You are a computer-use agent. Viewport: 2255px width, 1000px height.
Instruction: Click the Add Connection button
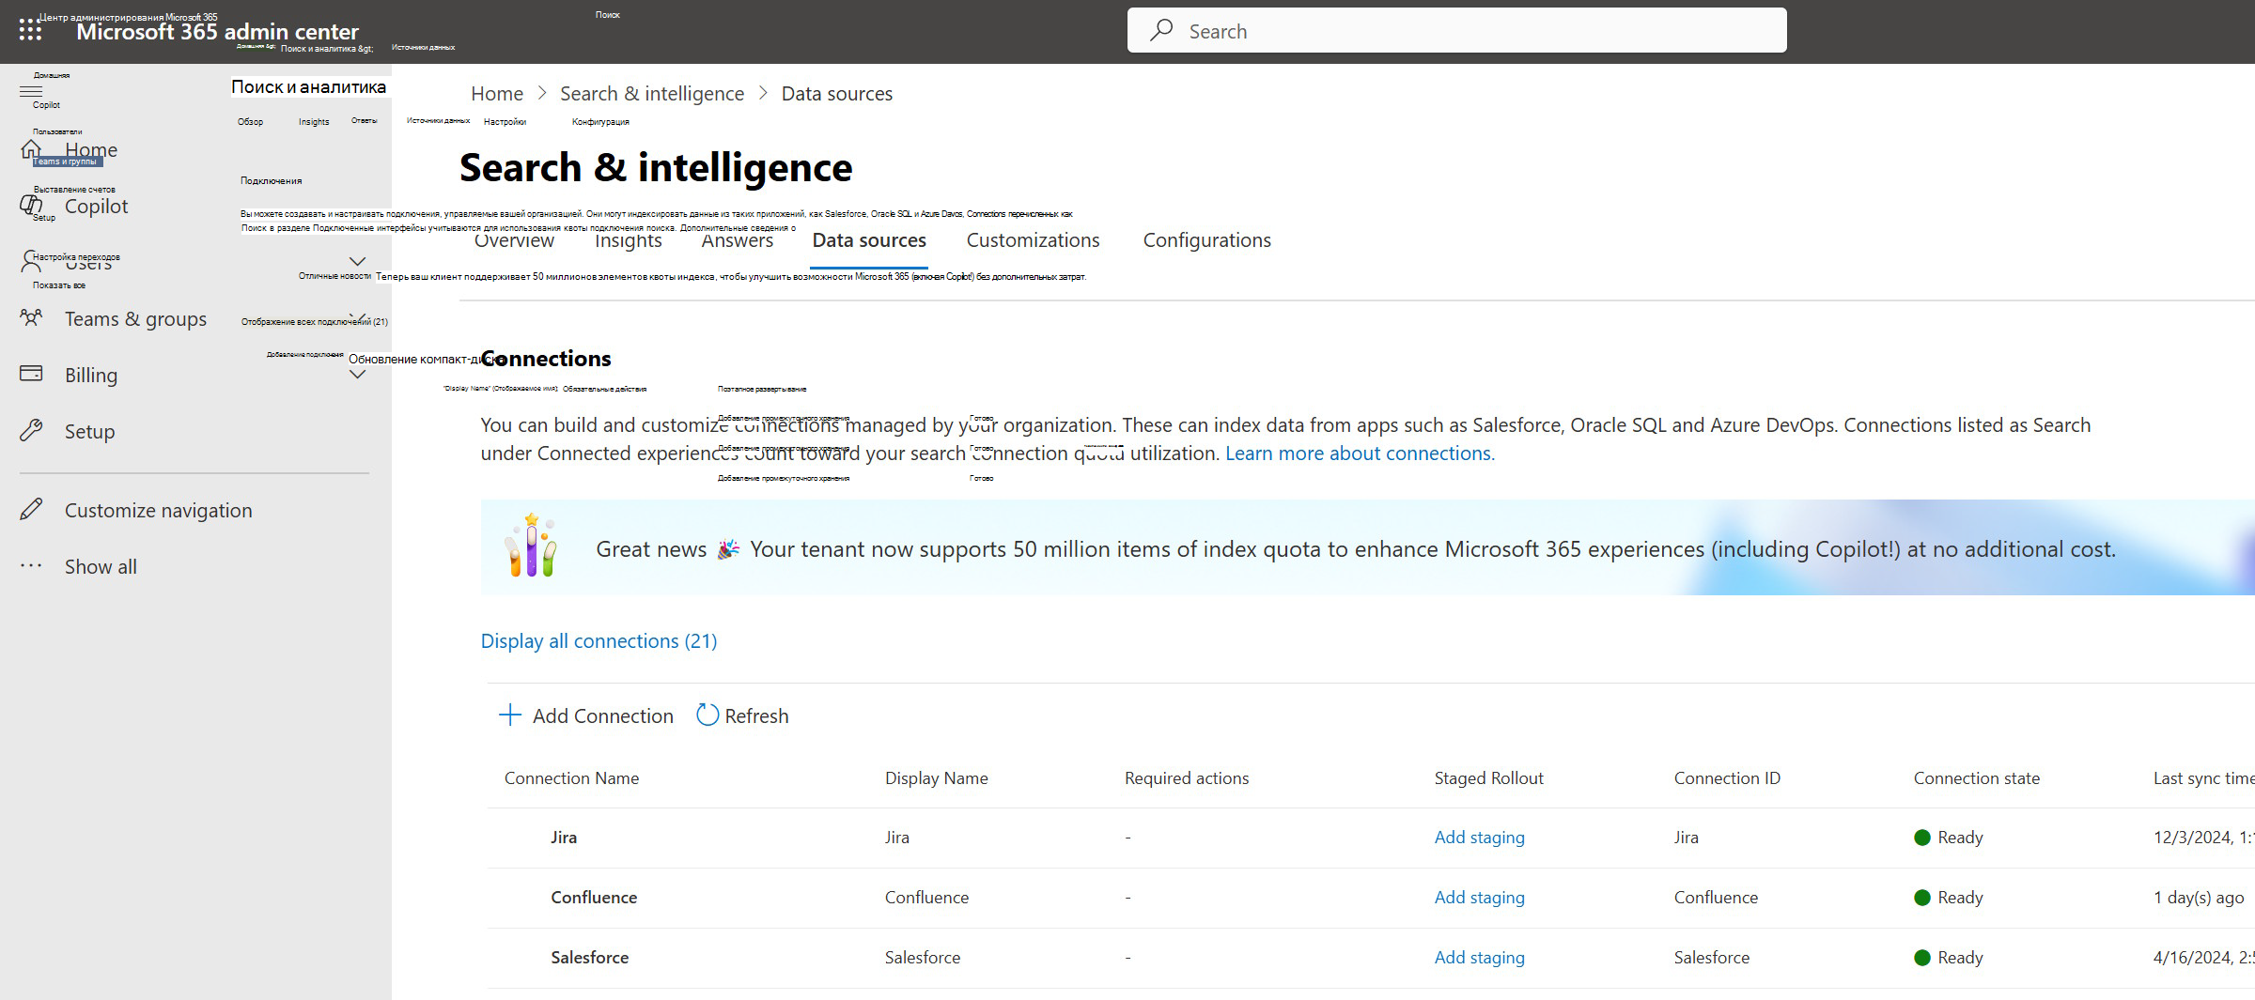point(585,715)
